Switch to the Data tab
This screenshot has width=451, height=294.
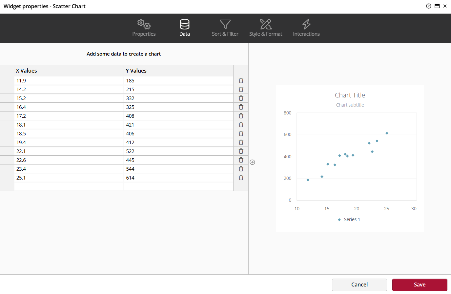pyautogui.click(x=185, y=28)
